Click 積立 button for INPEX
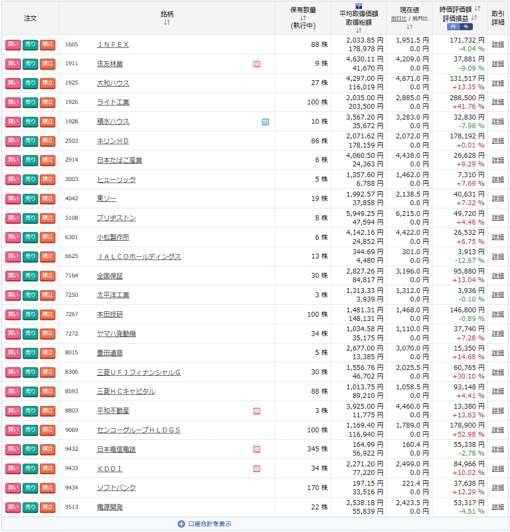 [x=47, y=45]
